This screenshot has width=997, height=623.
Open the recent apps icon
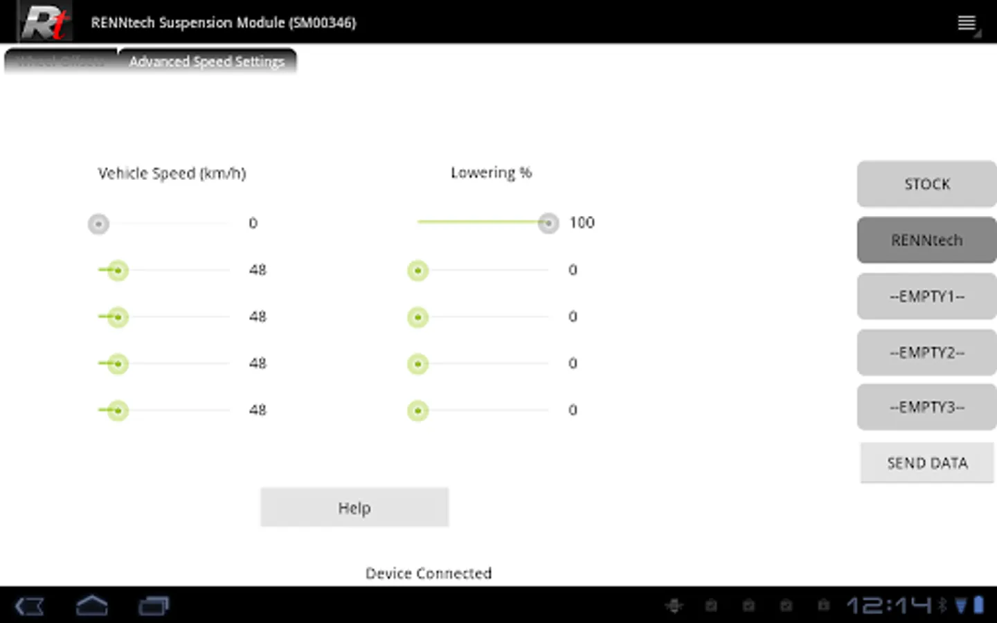154,606
